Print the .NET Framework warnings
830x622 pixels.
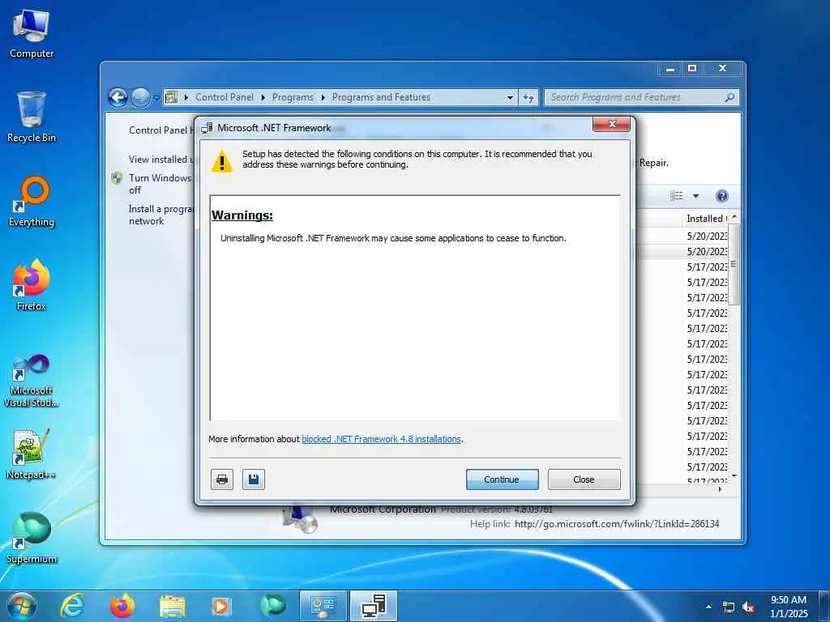(222, 479)
